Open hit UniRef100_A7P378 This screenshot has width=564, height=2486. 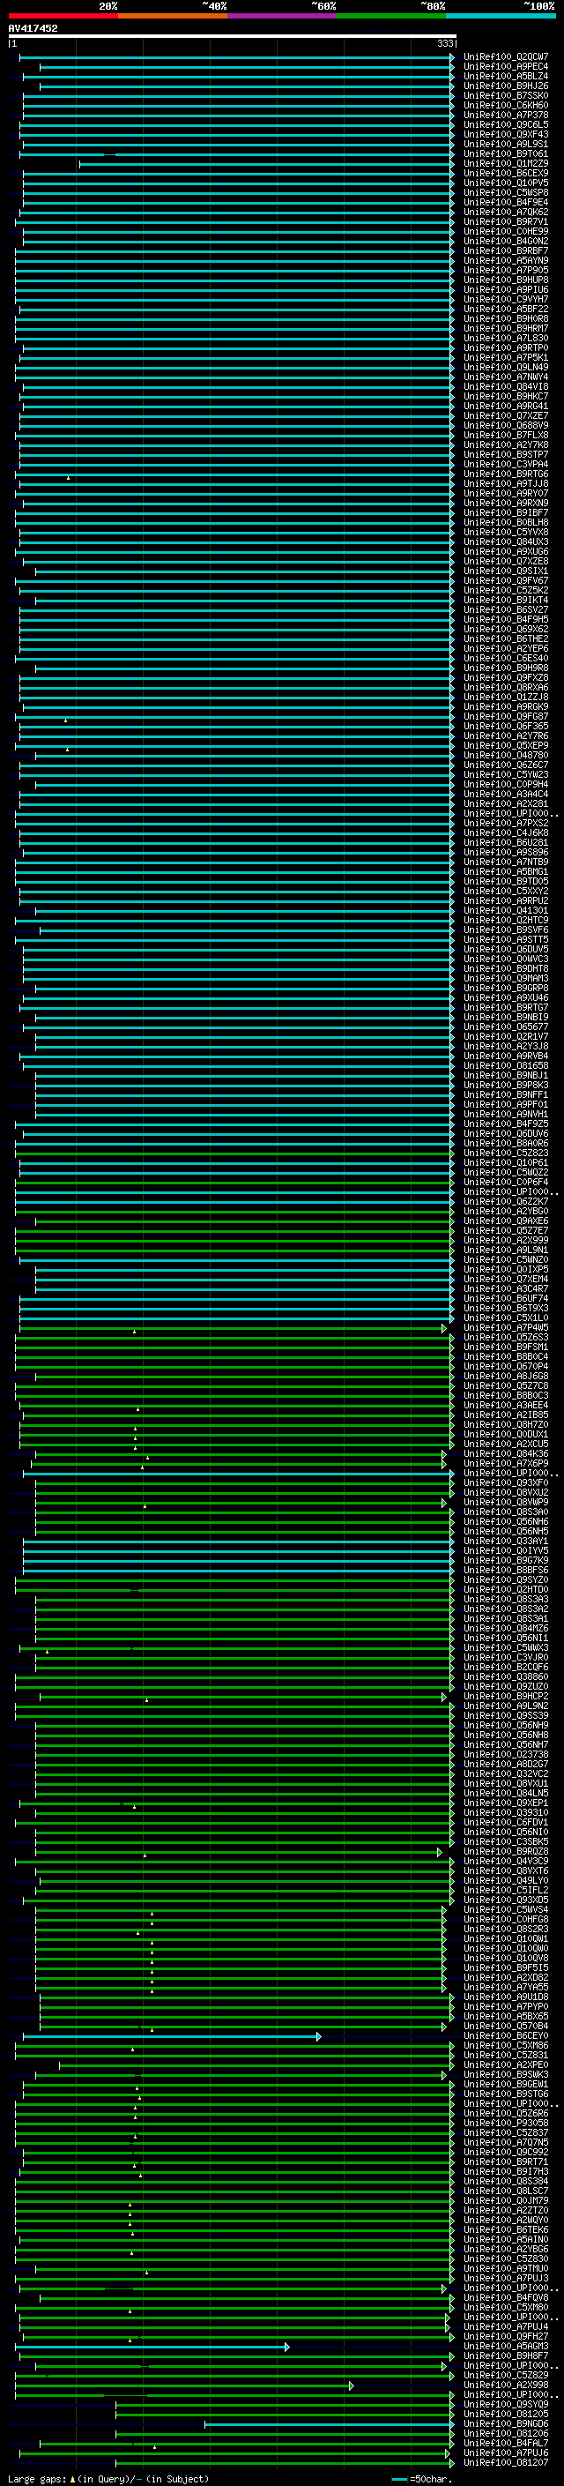click(x=506, y=115)
